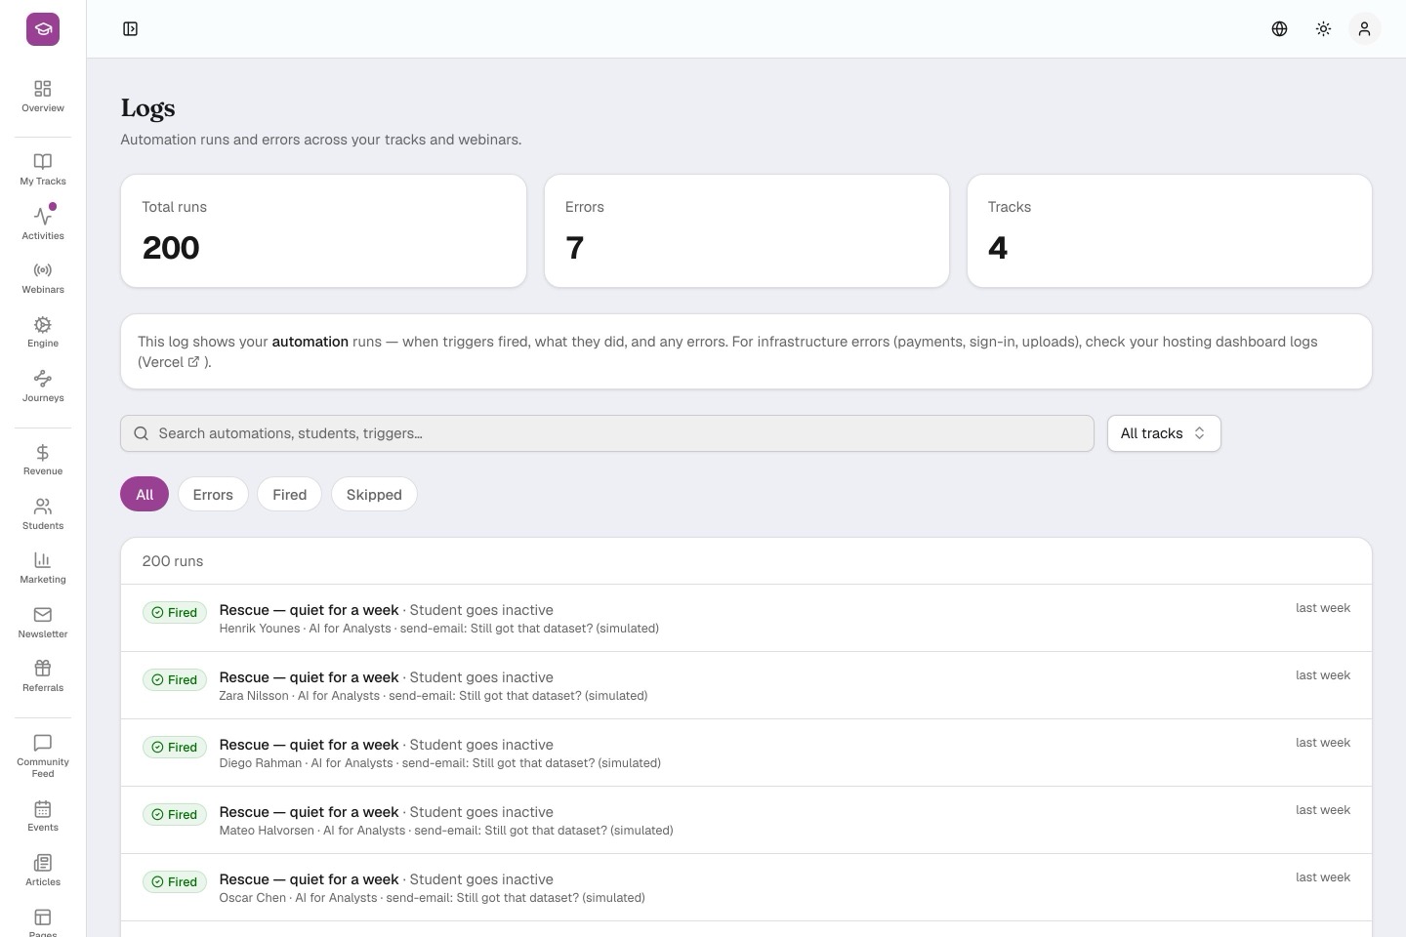Open Activities in sidebar
This screenshot has width=1406, height=937.
pyautogui.click(x=43, y=224)
